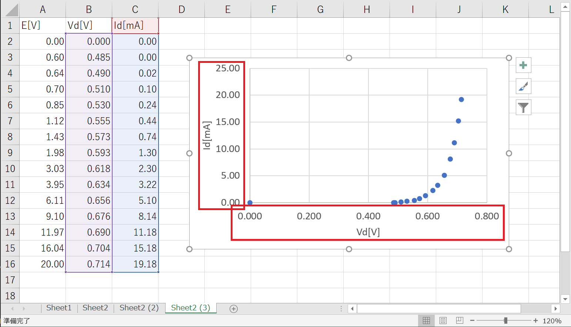Click the vertical scrollbar thumb

pos(565,131)
